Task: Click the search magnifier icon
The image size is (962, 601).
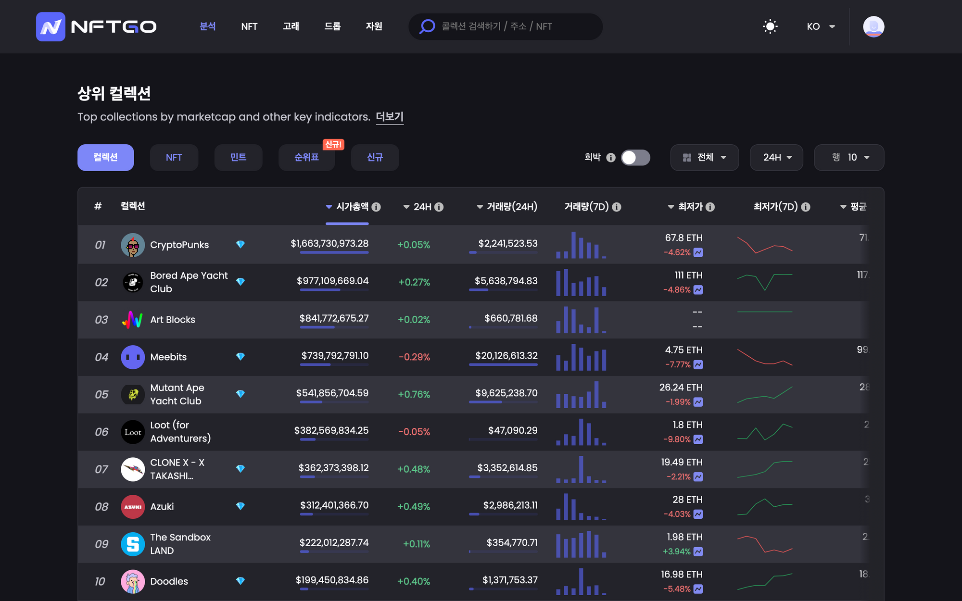Action: pyautogui.click(x=427, y=26)
